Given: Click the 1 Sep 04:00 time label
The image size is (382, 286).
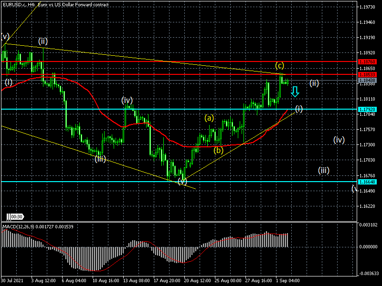Looking at the screenshot, I should coord(287,280).
